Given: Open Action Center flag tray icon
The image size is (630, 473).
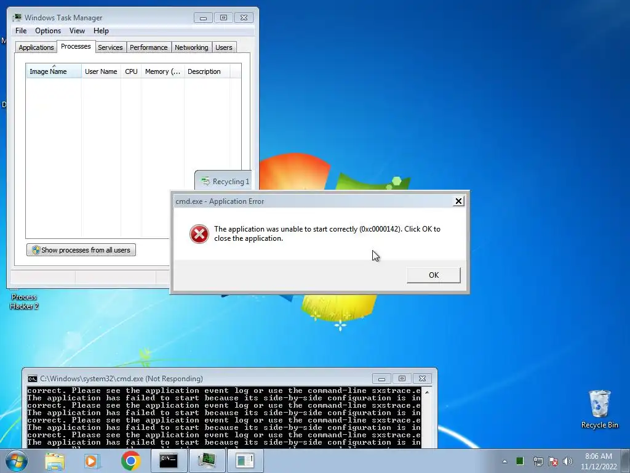Looking at the screenshot, I should [553, 461].
